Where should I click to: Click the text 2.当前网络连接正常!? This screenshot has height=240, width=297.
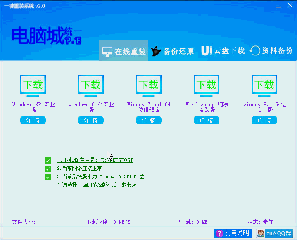81,168
